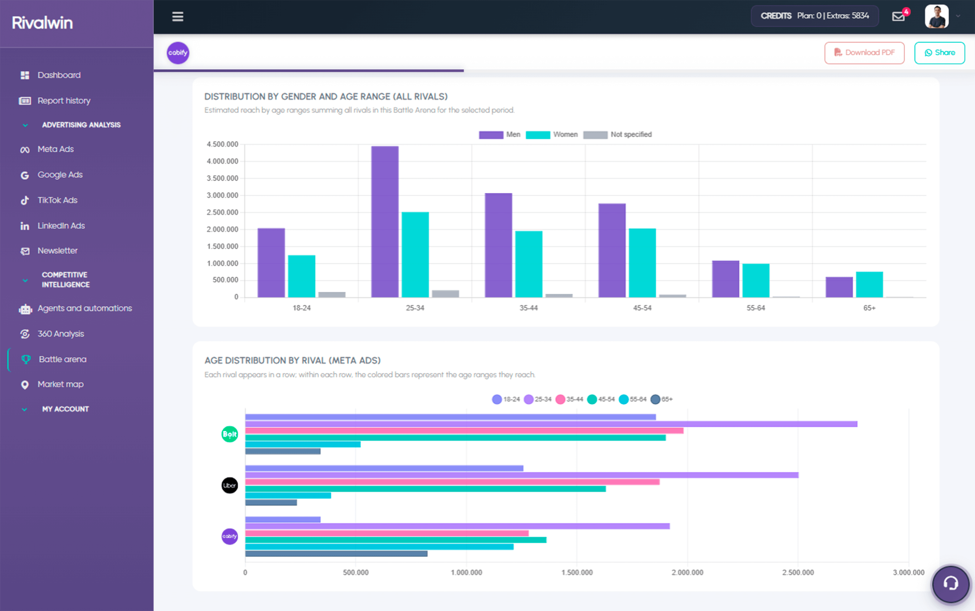Click the Share button
The image size is (975, 611).
[939, 53]
